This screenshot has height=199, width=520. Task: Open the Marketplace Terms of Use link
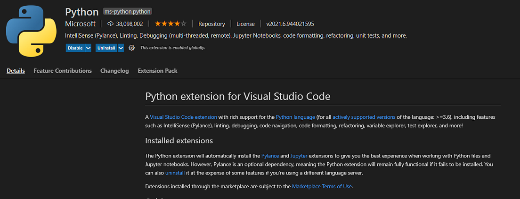(x=322, y=186)
